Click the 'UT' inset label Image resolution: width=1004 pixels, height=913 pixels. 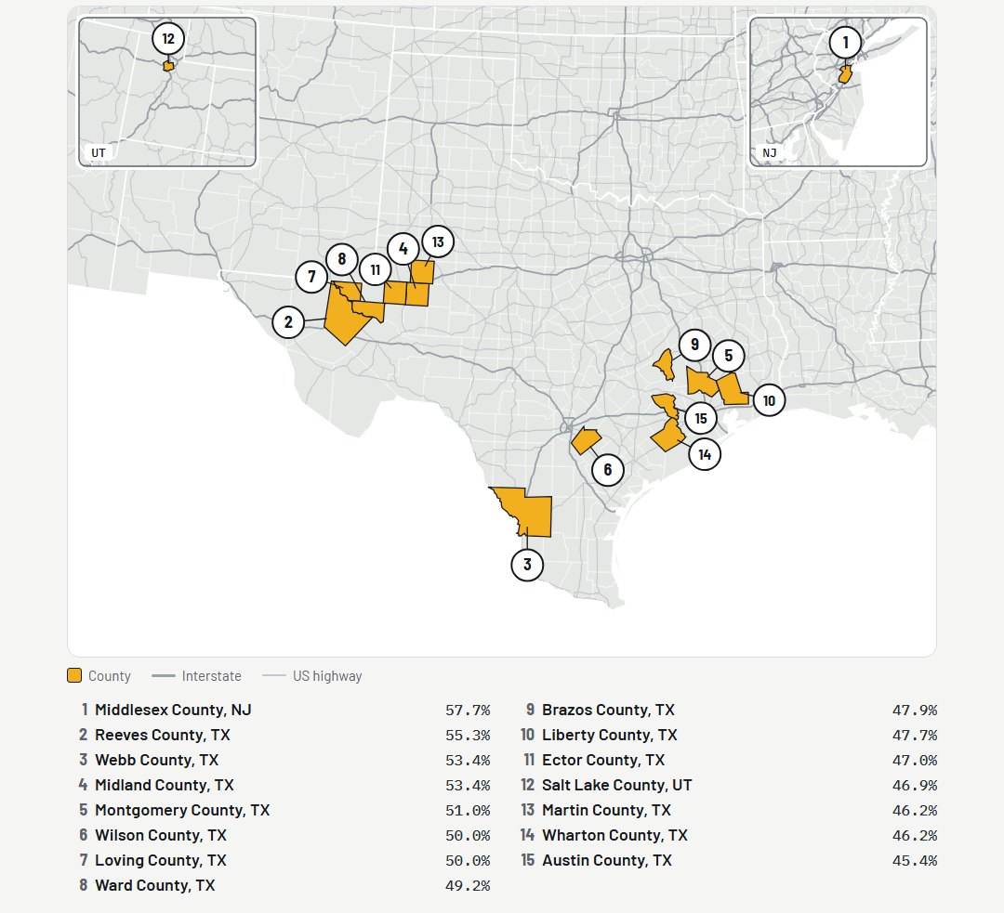tap(98, 153)
